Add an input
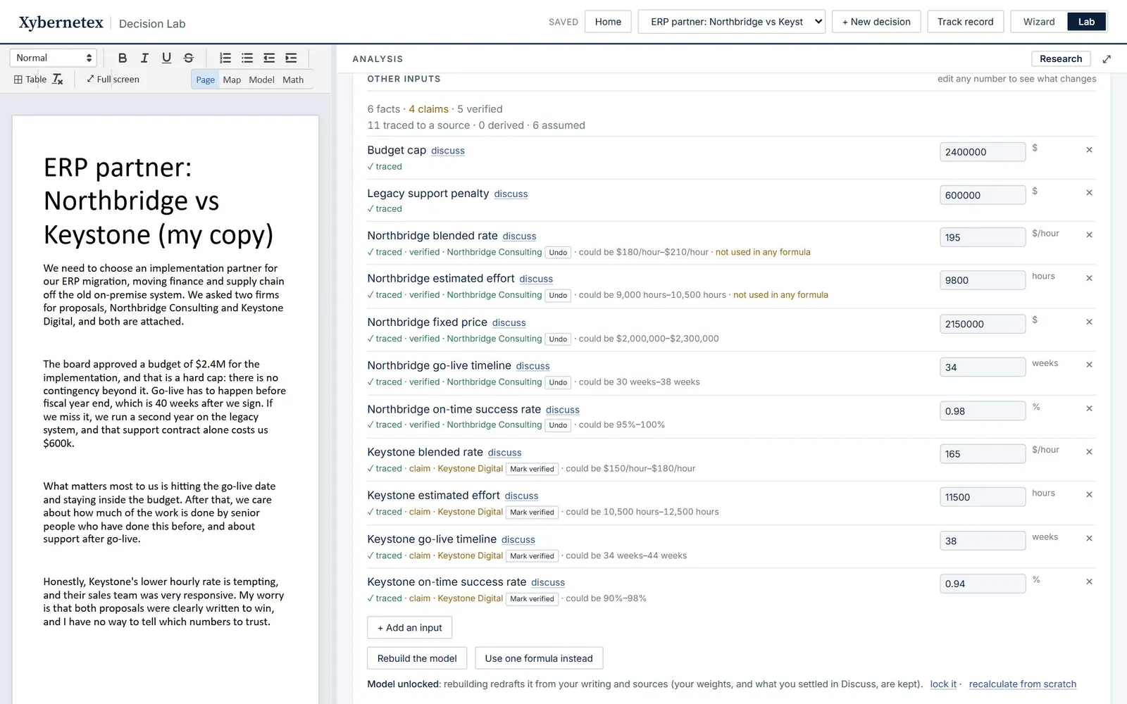This screenshot has width=1127, height=704. coord(410,627)
